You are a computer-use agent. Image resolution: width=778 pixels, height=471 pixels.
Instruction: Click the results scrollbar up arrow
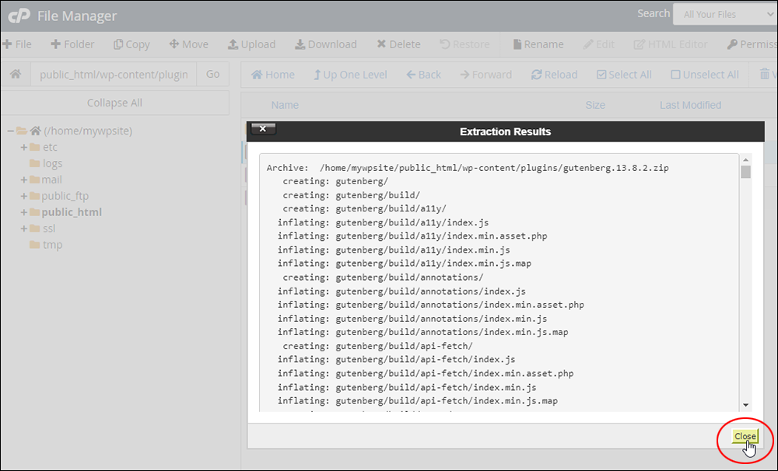point(746,159)
